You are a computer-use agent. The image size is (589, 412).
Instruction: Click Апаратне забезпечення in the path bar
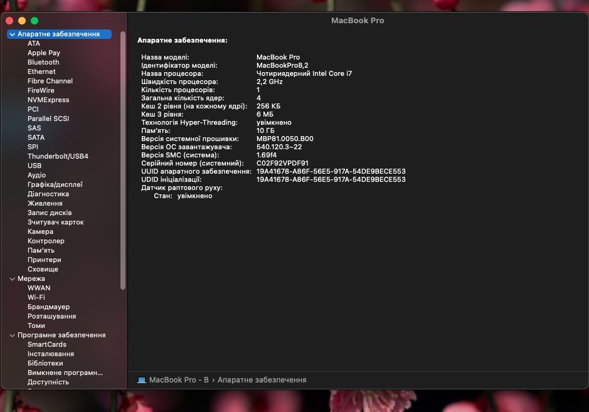[x=262, y=380]
